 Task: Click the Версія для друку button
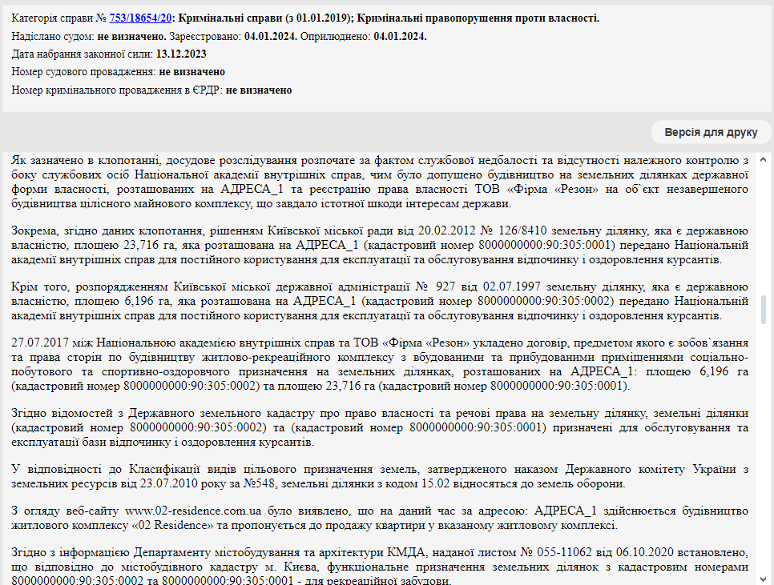tap(711, 132)
